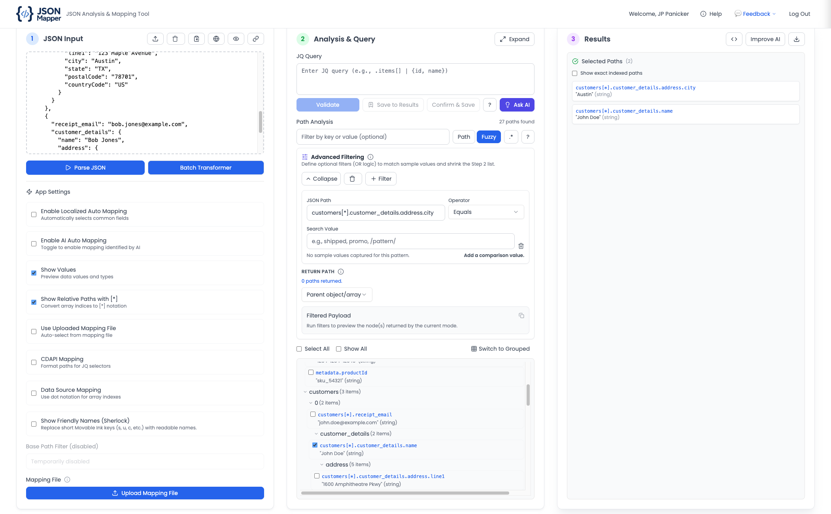Viewport: 831px width, 514px height.
Task: Switch to Path filter mode
Action: pos(464,137)
